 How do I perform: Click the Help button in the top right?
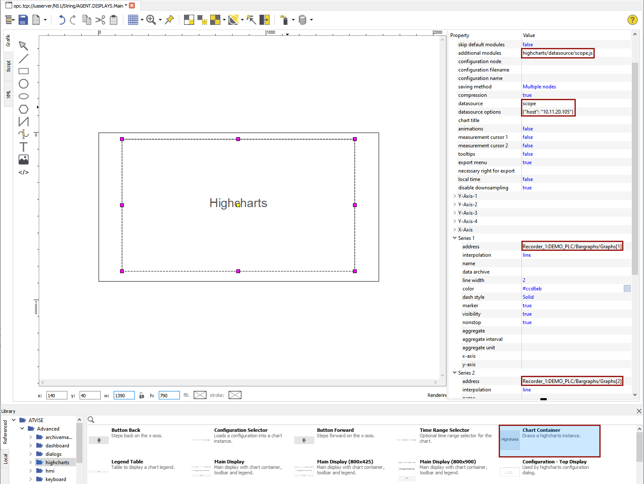pyautogui.click(x=632, y=19)
